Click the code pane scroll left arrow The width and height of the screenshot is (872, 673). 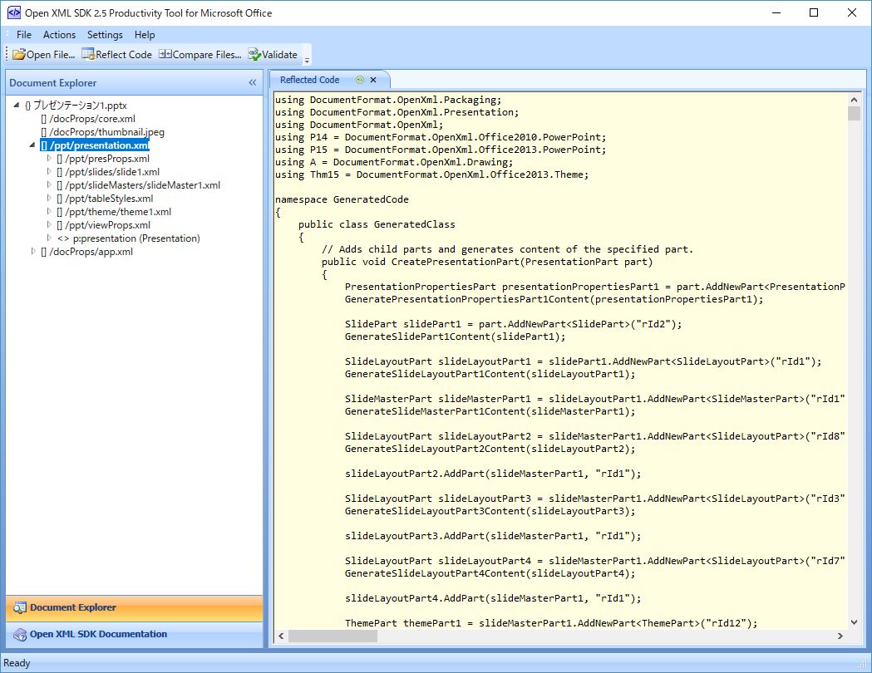pos(282,636)
